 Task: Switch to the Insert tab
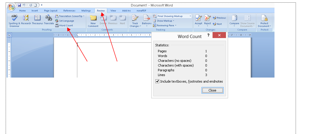(x=35, y=11)
